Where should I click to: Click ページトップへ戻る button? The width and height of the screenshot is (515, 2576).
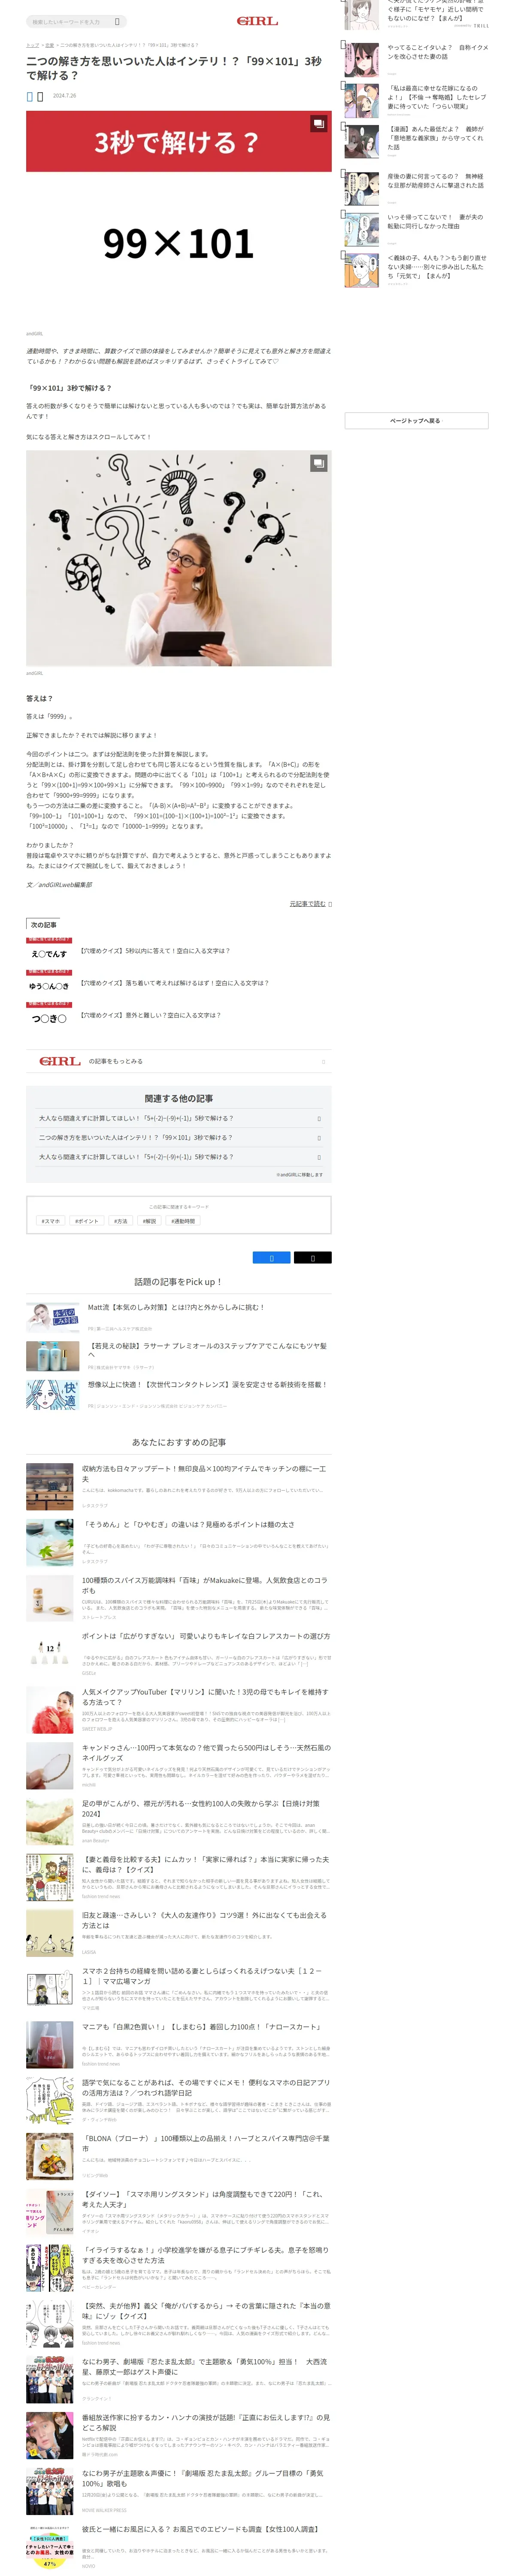tap(416, 421)
